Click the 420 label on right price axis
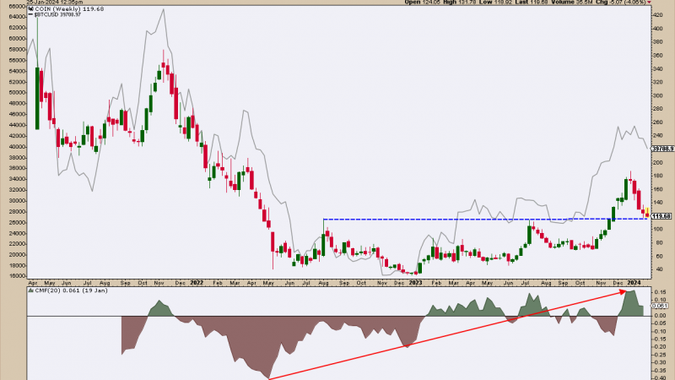Viewport: 675px width, 380px height. coord(658,15)
